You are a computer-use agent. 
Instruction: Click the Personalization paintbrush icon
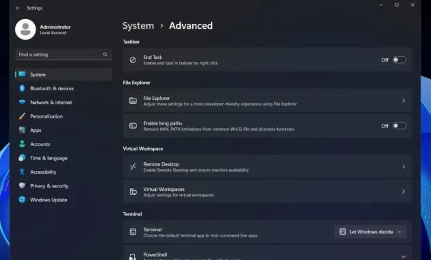tap(23, 116)
